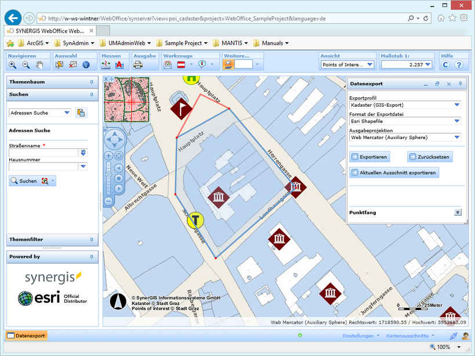This screenshot has width=475, height=356.
Task: Toggle the pin on the Datenexport panel
Action: pos(459,84)
